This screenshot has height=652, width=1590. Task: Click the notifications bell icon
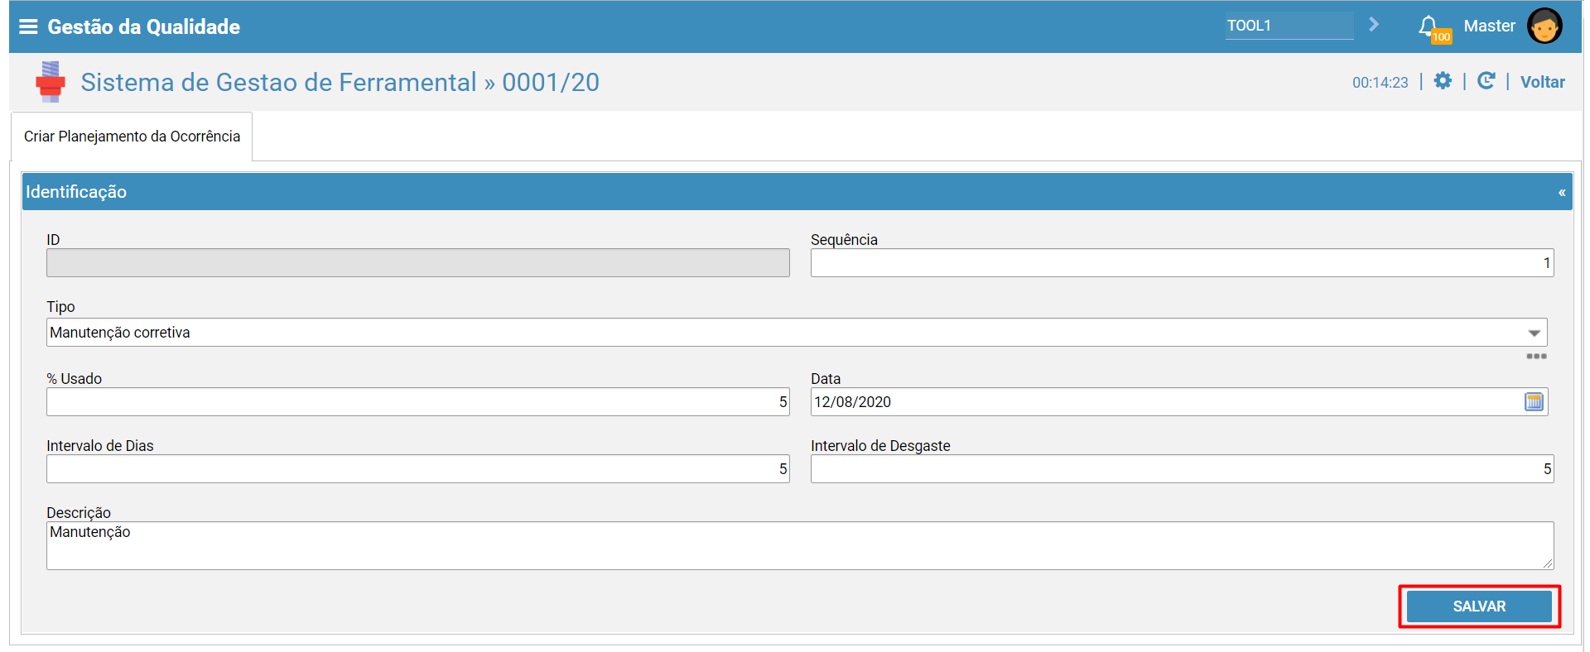1428,26
